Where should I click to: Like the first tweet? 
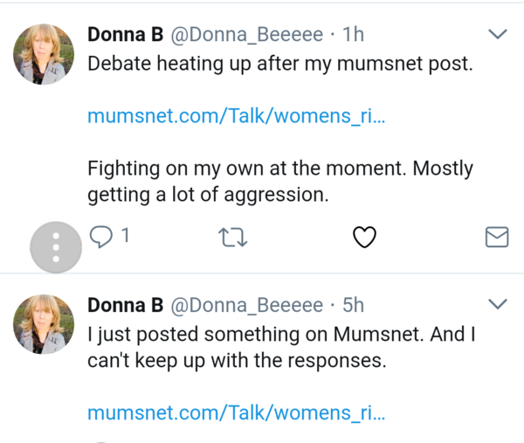[x=364, y=237]
